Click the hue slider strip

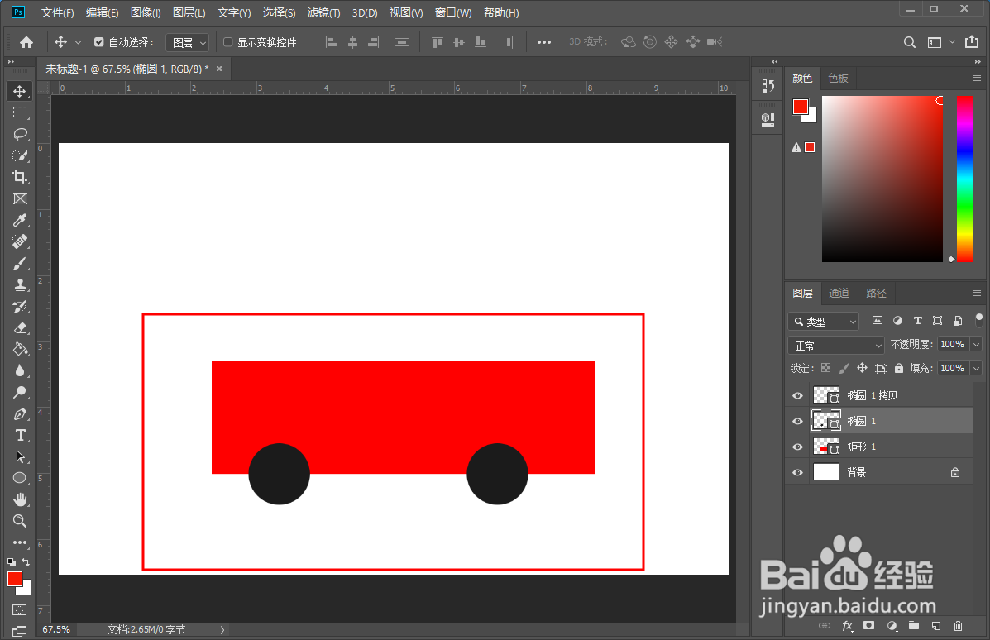pyautogui.click(x=964, y=179)
